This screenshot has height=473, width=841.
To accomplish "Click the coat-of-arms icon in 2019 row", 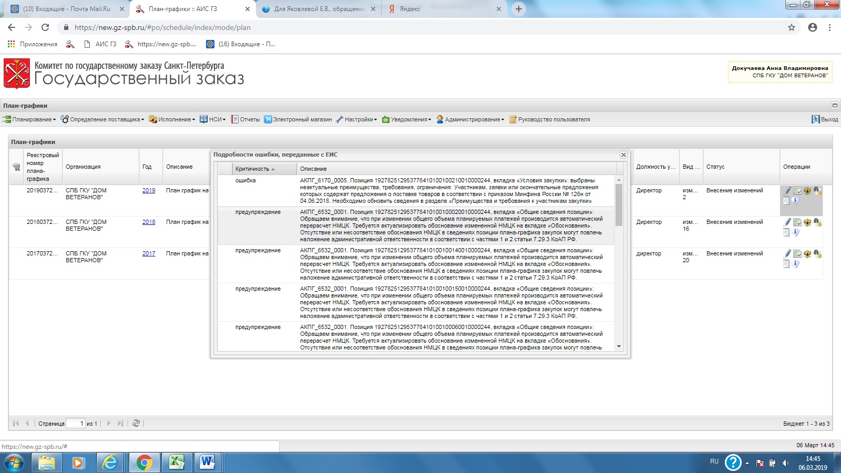I will coord(807,191).
